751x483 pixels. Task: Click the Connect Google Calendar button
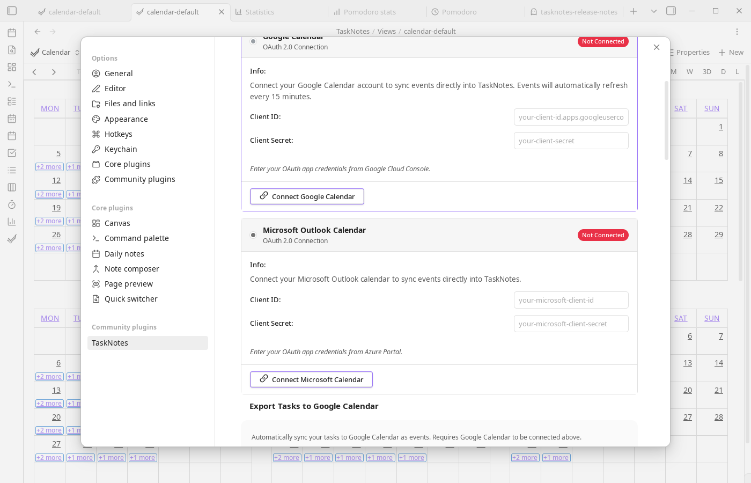click(x=307, y=196)
